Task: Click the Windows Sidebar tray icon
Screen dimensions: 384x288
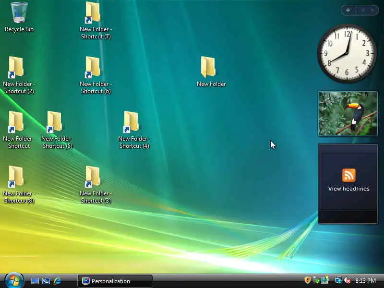Action: tap(325, 280)
